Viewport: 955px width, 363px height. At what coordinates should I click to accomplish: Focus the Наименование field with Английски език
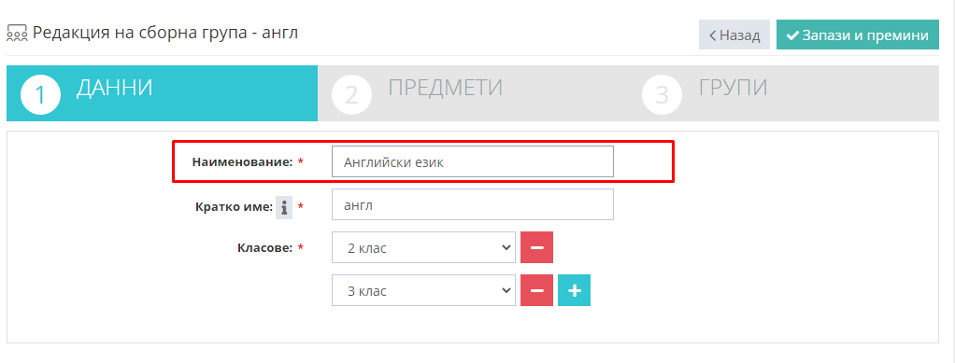(473, 161)
